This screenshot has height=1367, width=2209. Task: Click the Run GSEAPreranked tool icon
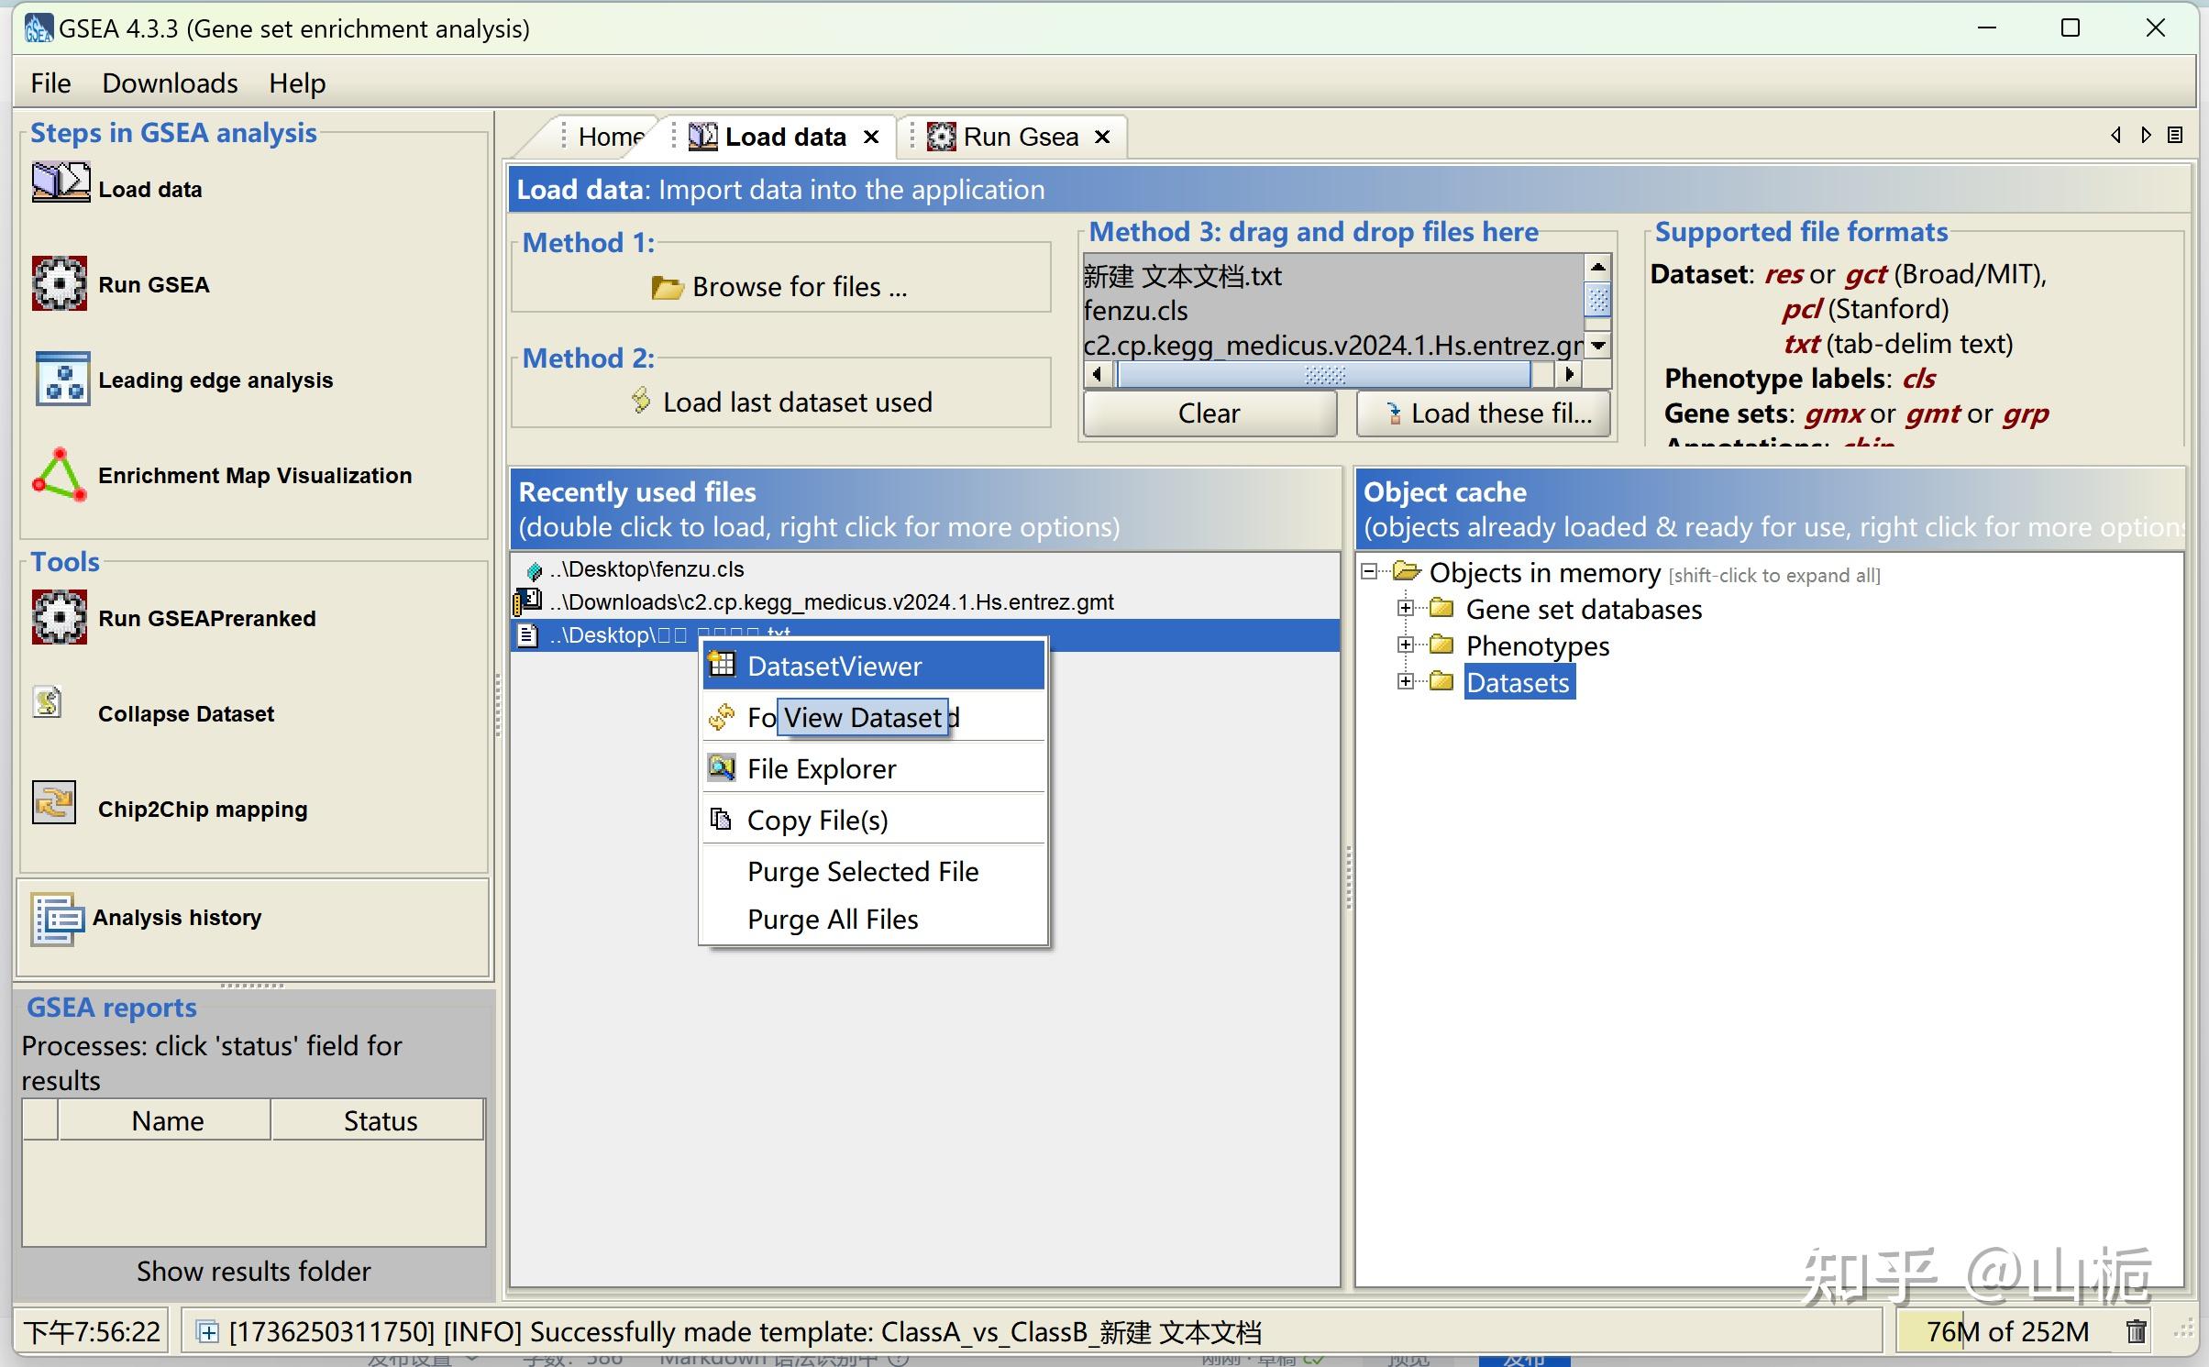click(x=60, y=617)
